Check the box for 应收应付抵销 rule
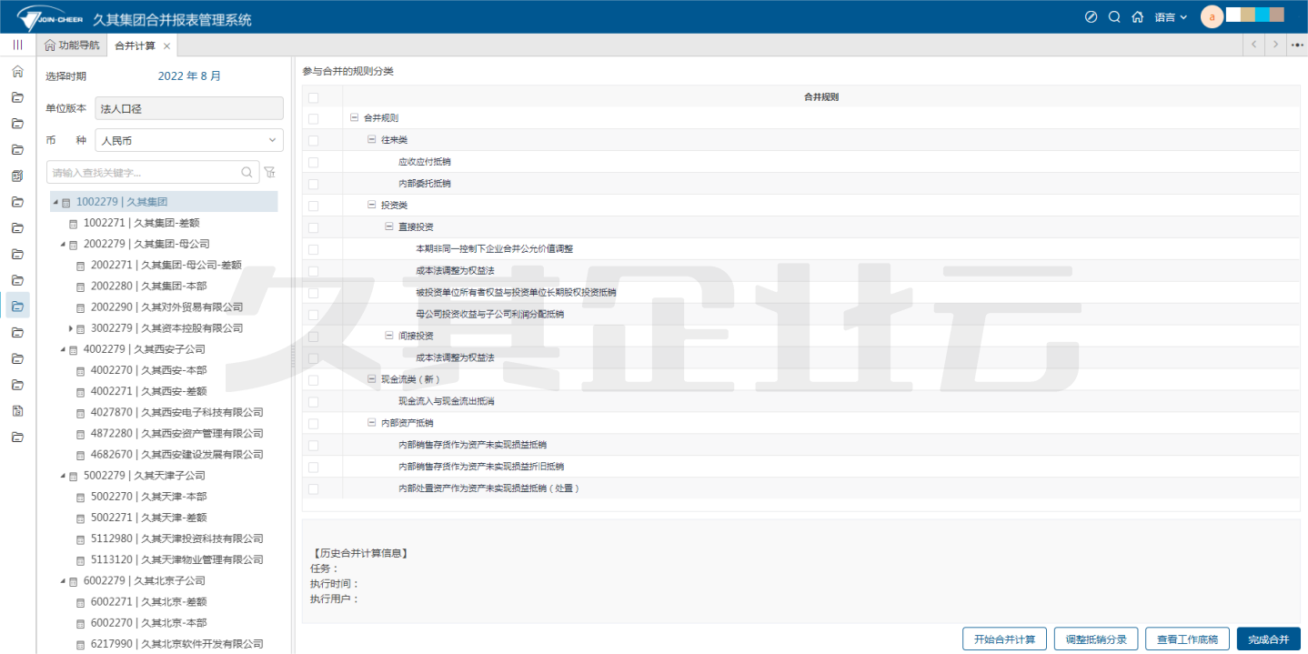 coord(313,162)
